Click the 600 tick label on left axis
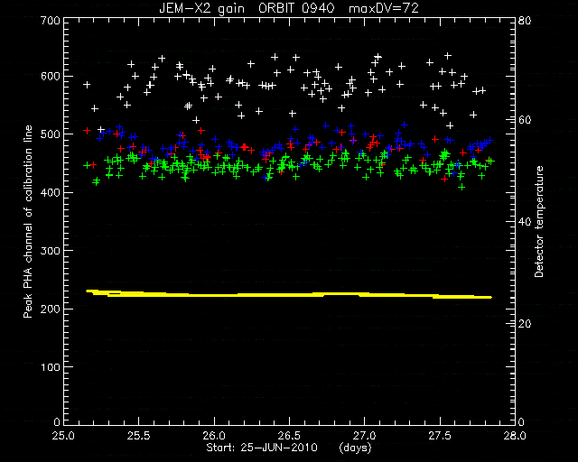The image size is (578, 462). 50,77
